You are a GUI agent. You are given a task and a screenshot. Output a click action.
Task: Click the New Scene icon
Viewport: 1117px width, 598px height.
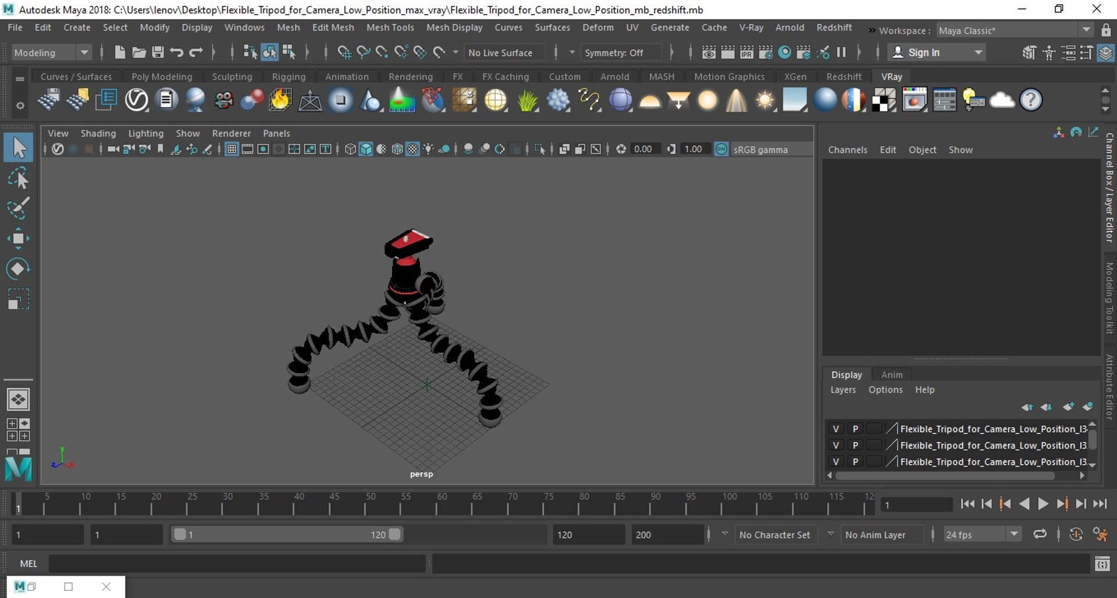coord(120,52)
